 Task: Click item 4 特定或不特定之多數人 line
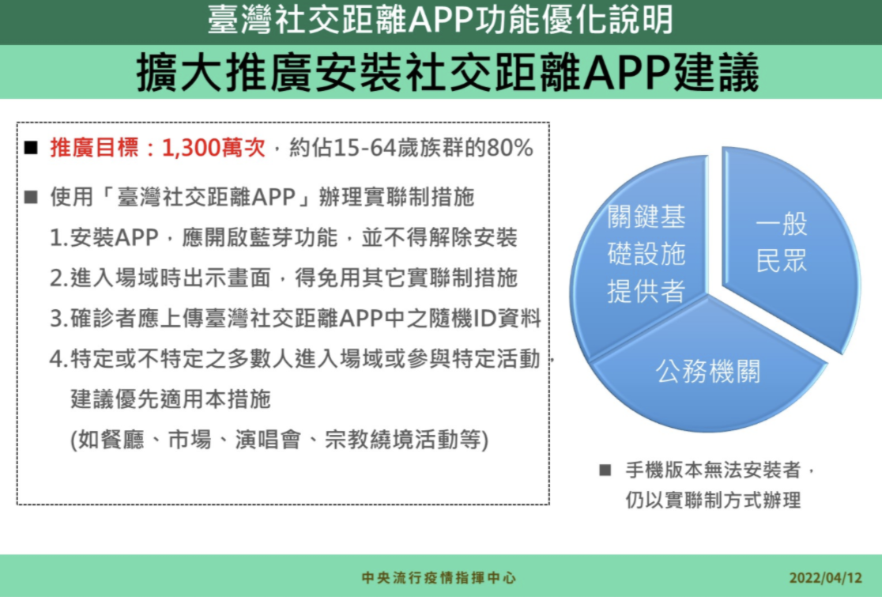(302, 359)
